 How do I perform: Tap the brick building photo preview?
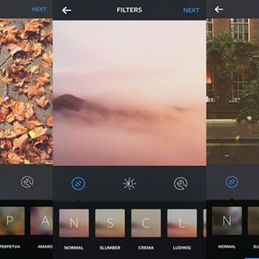coord(233,91)
